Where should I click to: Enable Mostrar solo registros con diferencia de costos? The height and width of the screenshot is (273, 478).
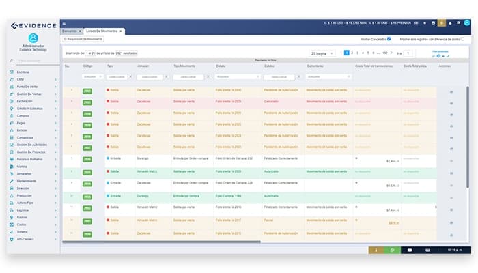pyautogui.click(x=462, y=39)
